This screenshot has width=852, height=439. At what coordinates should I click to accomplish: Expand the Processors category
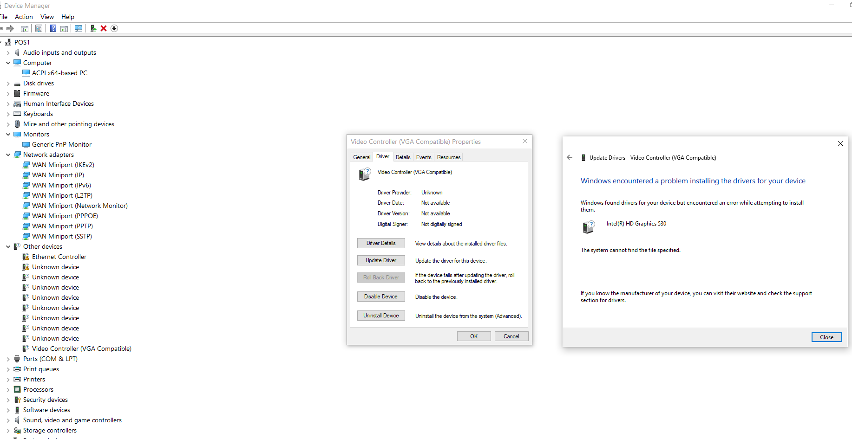[x=8, y=390]
